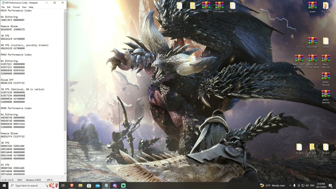Image resolution: width=336 pixels, height=189 pixels.
Task: Click '30 FPS (Optional, 60 is native)' line
Action: coord(23,89)
